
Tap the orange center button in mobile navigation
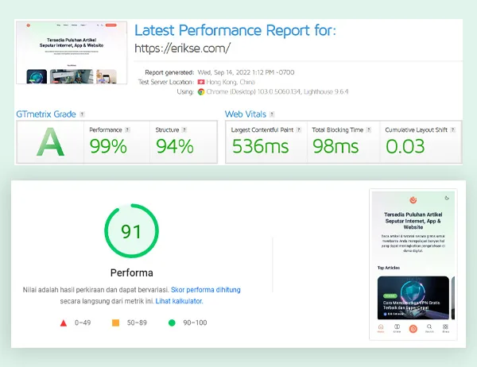(413, 327)
